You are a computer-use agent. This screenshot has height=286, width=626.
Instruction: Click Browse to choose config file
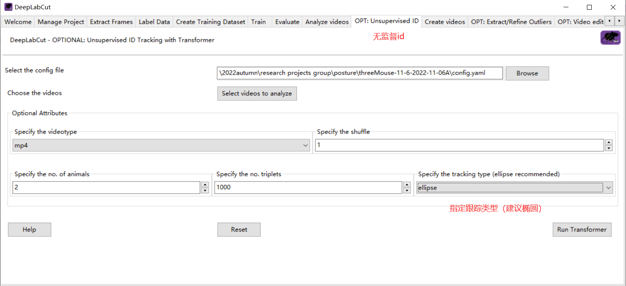[x=527, y=73]
